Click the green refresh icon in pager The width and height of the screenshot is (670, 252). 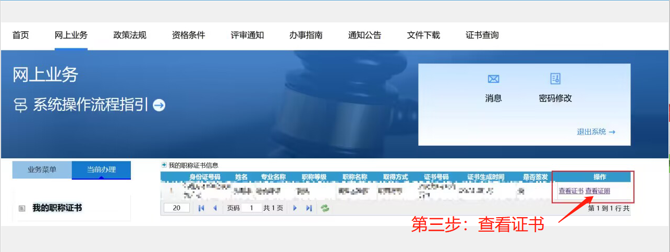pos(325,208)
